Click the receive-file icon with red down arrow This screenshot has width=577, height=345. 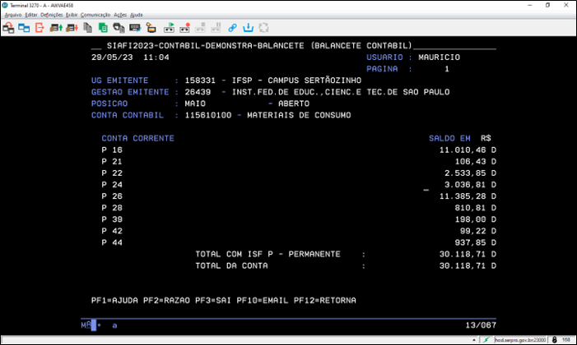coord(72,28)
